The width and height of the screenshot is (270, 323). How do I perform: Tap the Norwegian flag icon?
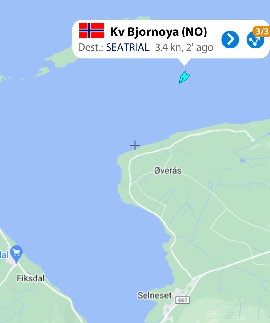91,31
